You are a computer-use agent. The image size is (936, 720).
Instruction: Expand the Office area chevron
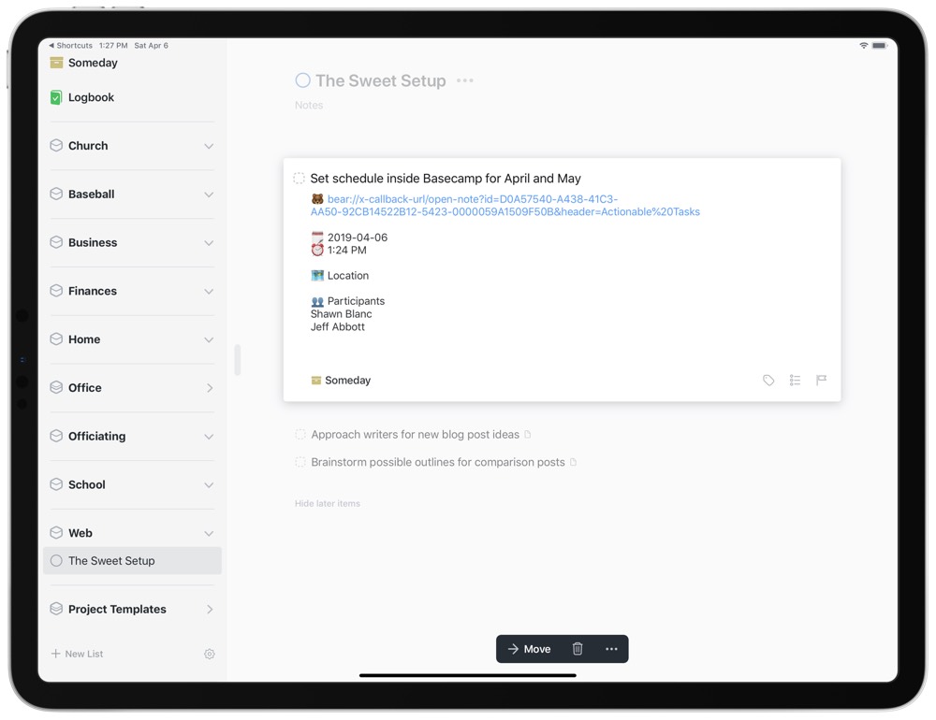(210, 388)
